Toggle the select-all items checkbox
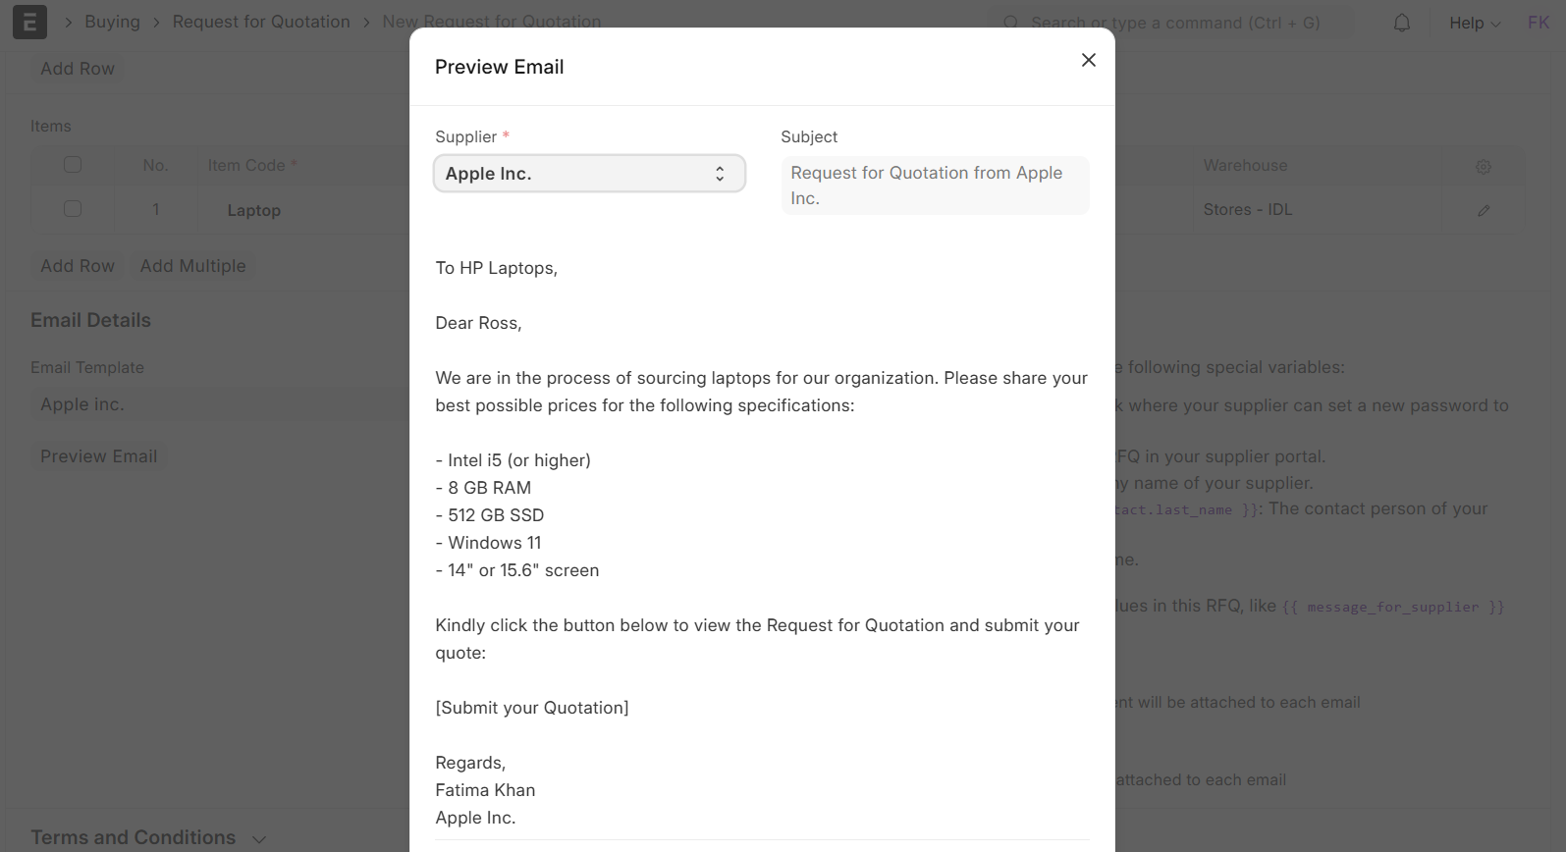This screenshot has height=852, width=1566. pos(73,165)
